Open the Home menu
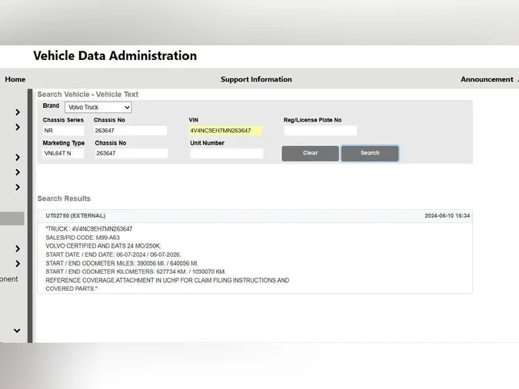The height and width of the screenshot is (389, 519). click(x=15, y=79)
